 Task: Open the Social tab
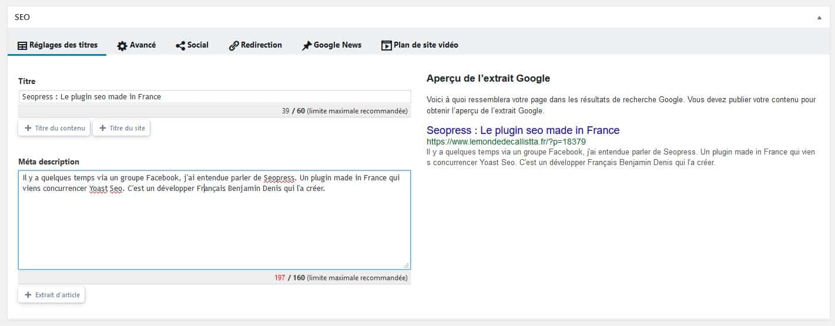(192, 45)
